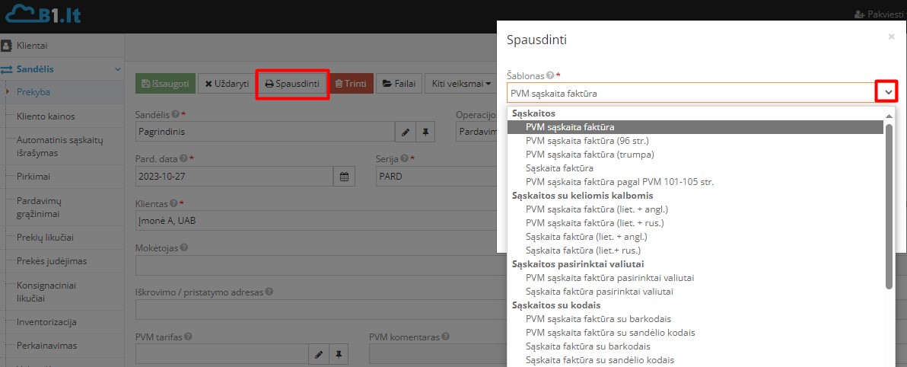Click the help icon next to Mokėtojas label
The image size is (907, 367).
coord(184,247)
